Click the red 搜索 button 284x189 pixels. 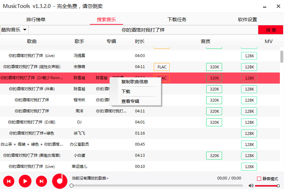point(271,30)
